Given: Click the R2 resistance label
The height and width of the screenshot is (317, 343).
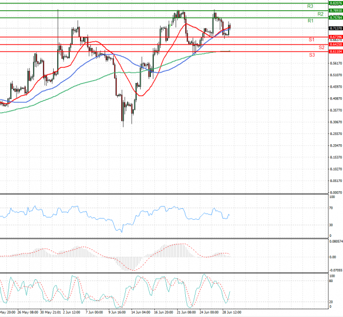Looking at the screenshot, I should 320,14.
